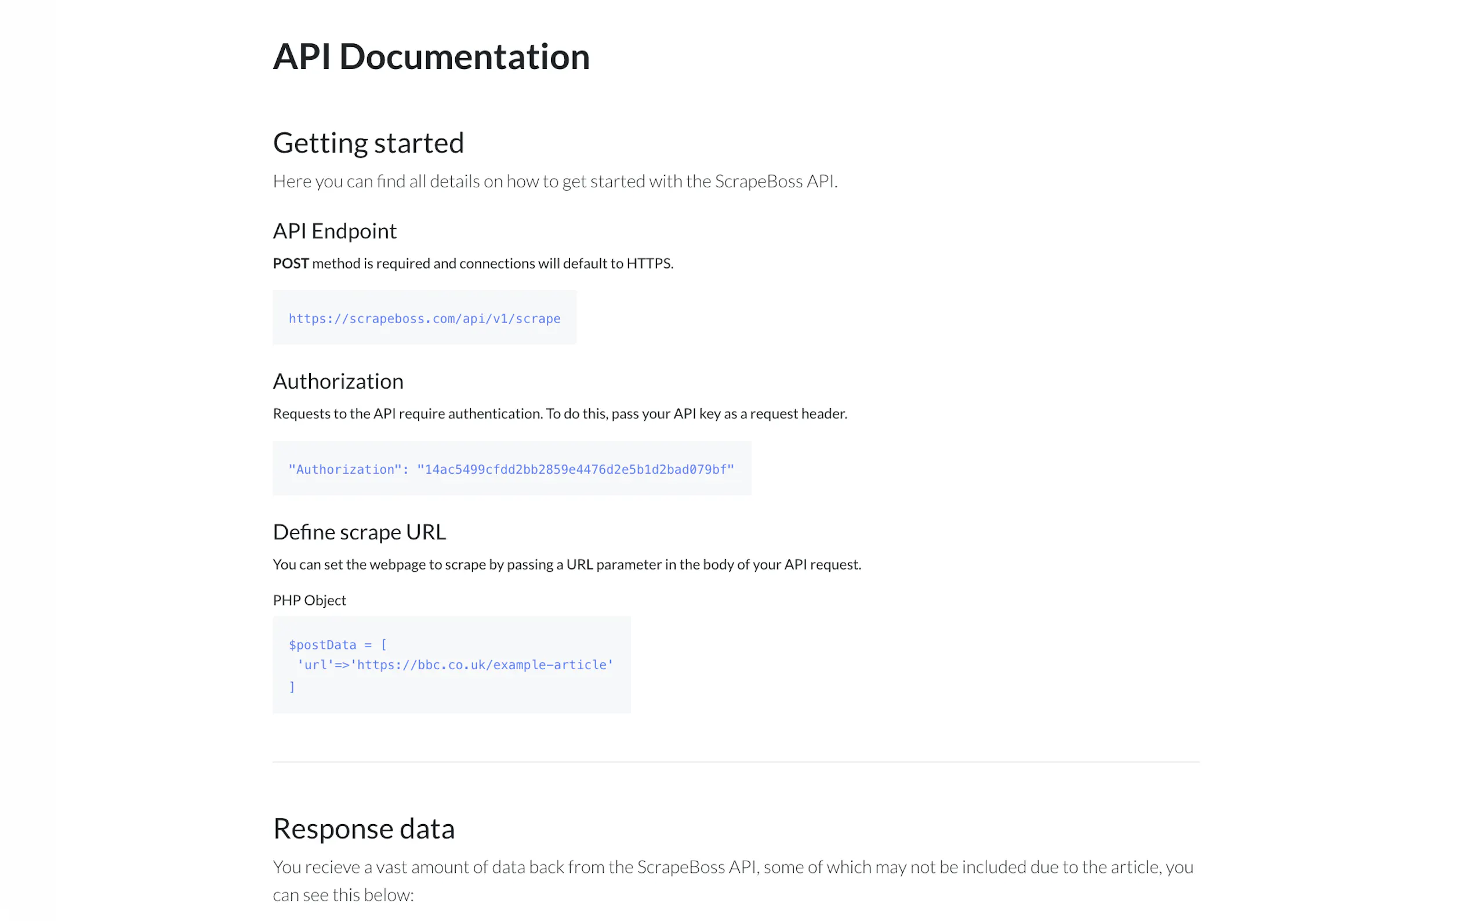Click the 'can see this below' text line
The image size is (1473, 921).
pyautogui.click(x=343, y=895)
